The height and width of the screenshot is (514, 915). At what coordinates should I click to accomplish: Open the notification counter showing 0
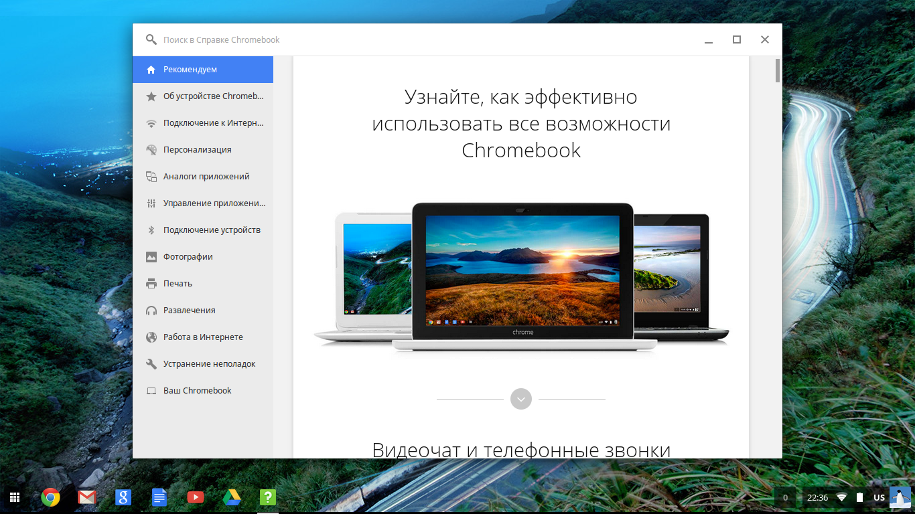click(x=786, y=497)
